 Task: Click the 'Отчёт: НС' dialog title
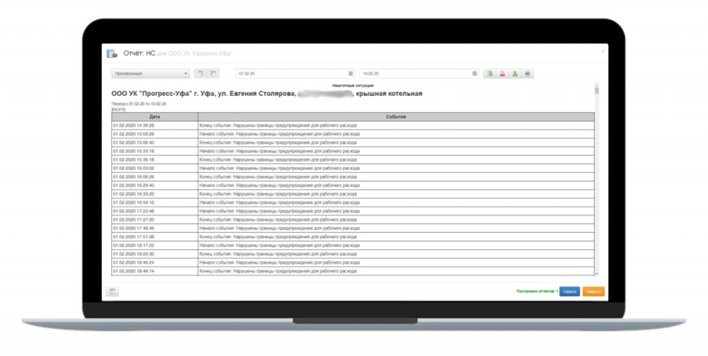[139, 53]
